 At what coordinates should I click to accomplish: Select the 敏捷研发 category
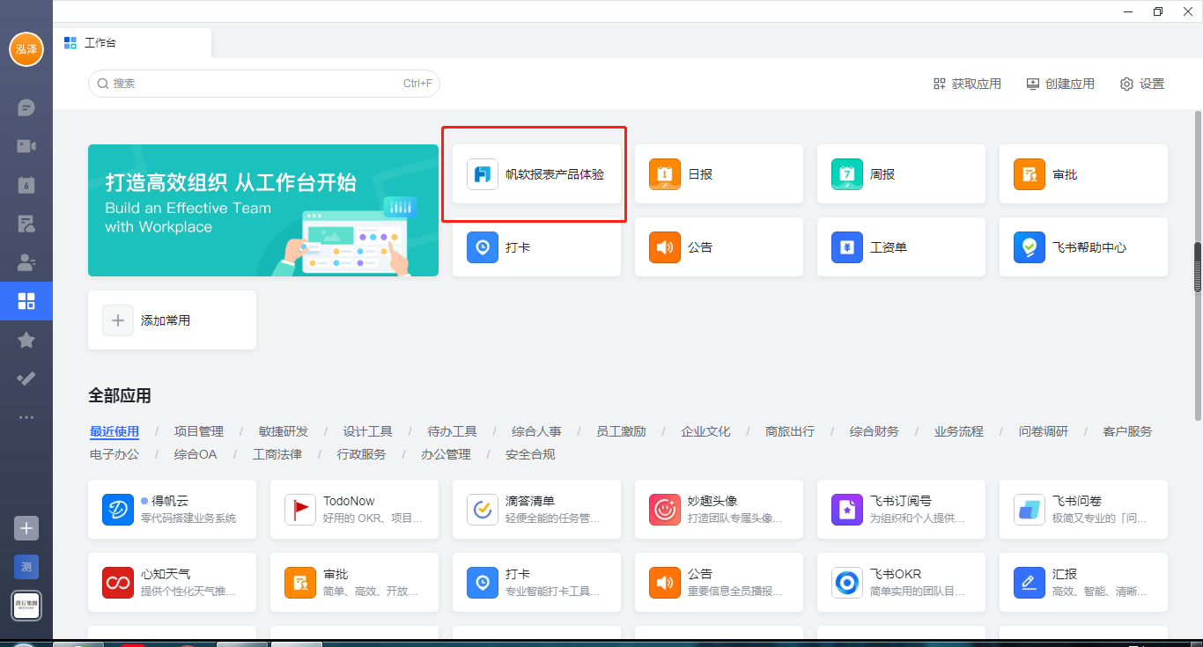tap(284, 431)
